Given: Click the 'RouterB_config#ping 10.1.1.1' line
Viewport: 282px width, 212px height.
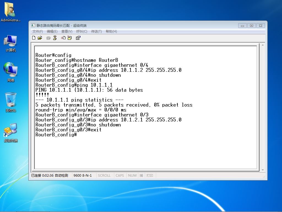Looking at the screenshot, I should point(74,85).
